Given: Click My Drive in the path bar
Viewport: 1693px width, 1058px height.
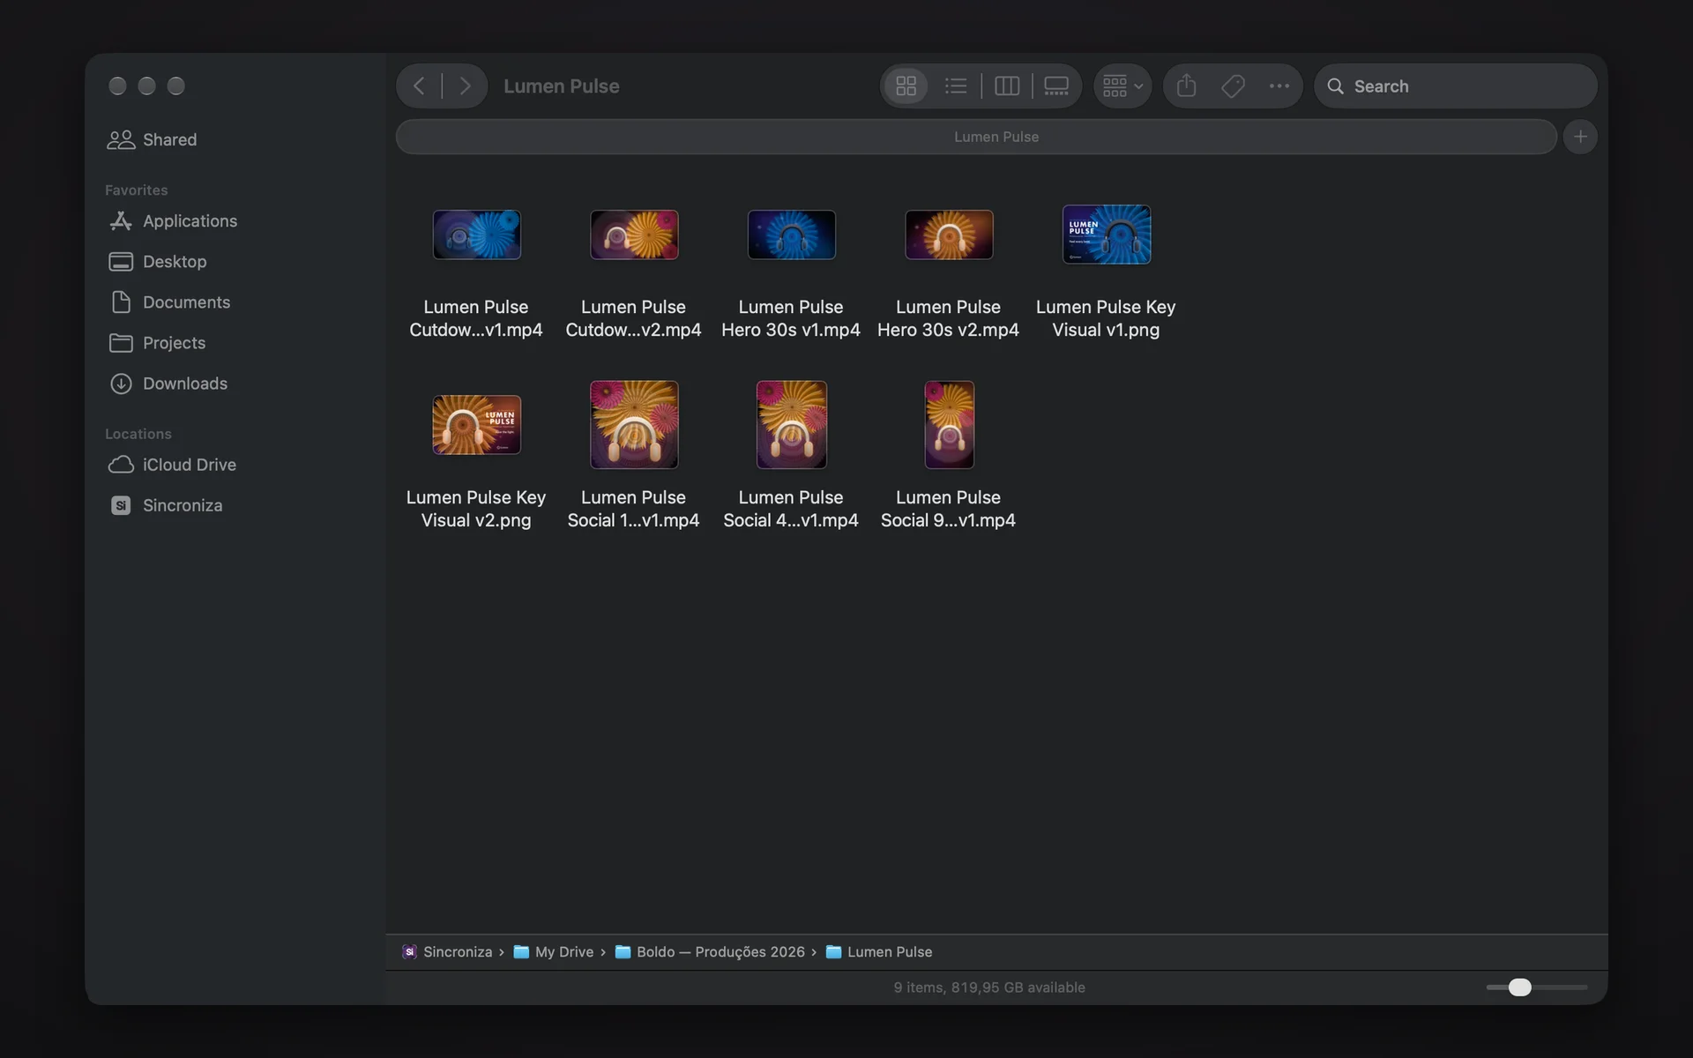Looking at the screenshot, I should click(554, 951).
